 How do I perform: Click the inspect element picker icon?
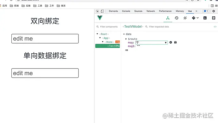coord(97,11)
